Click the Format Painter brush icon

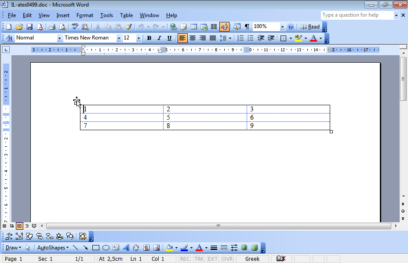[x=128, y=27]
